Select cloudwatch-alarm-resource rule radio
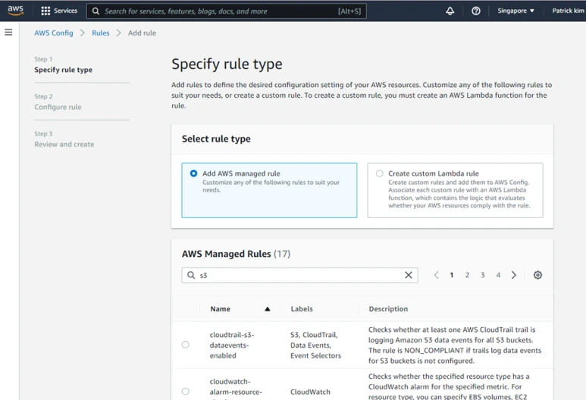The width and height of the screenshot is (586, 400). coord(186,391)
